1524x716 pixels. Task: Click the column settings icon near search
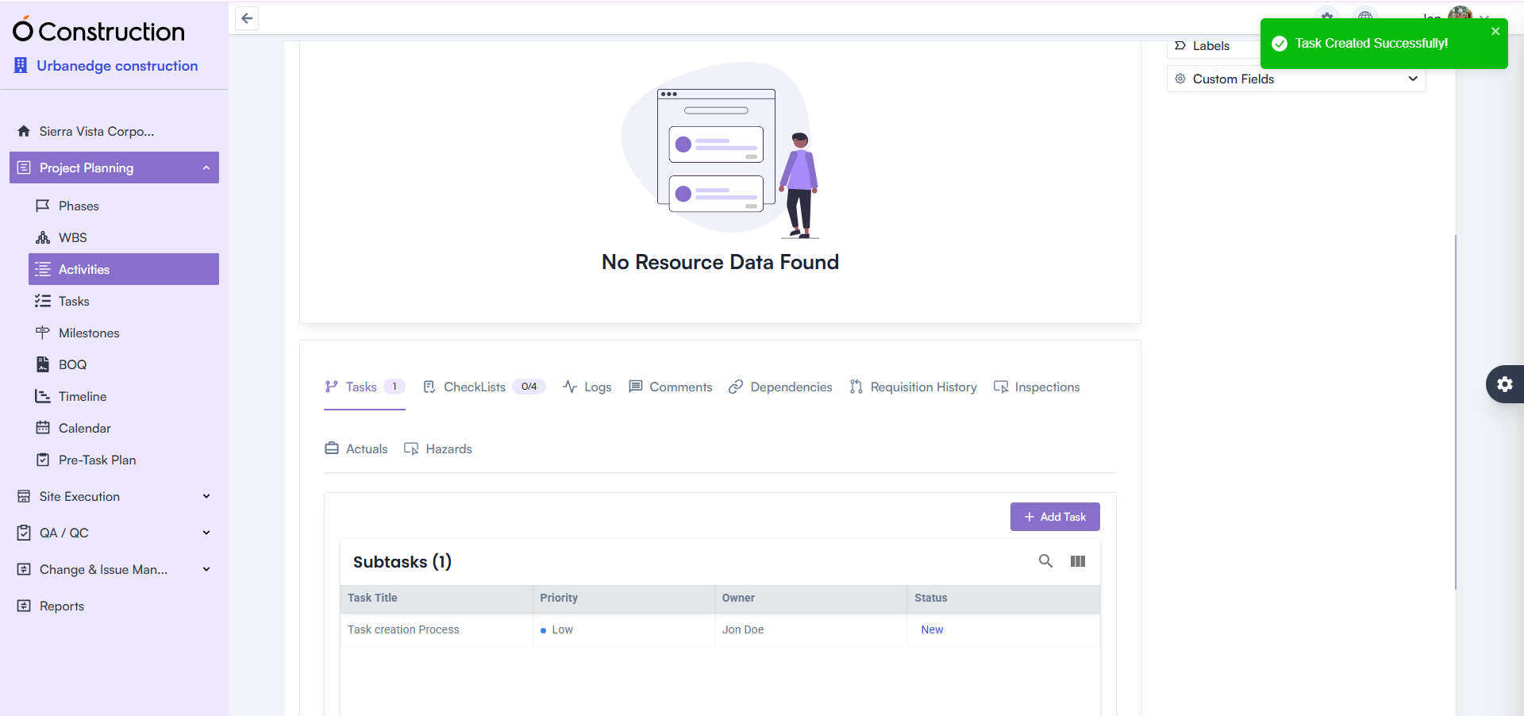1078,561
